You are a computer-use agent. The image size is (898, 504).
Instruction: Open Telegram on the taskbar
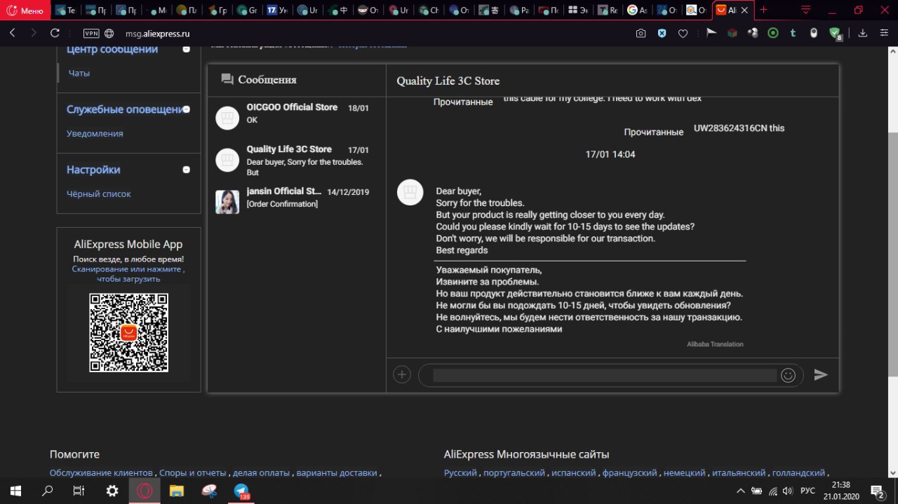pyautogui.click(x=241, y=491)
